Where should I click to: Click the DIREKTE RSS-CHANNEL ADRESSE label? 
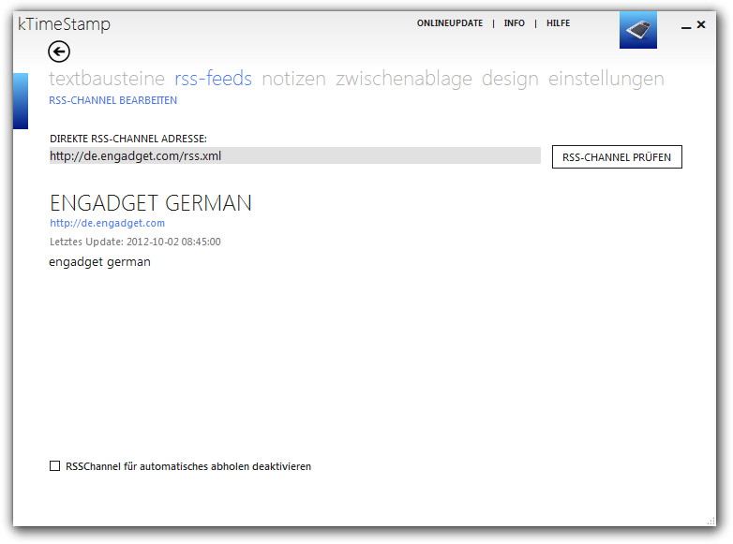coord(128,139)
